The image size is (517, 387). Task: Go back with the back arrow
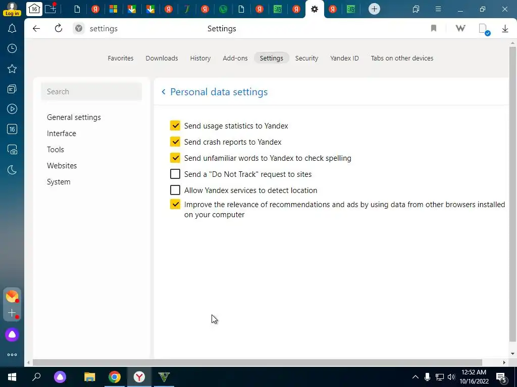tap(36, 29)
